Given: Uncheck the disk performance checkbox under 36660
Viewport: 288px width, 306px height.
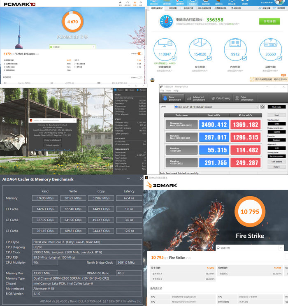Looking at the screenshot, I should point(280,58).
